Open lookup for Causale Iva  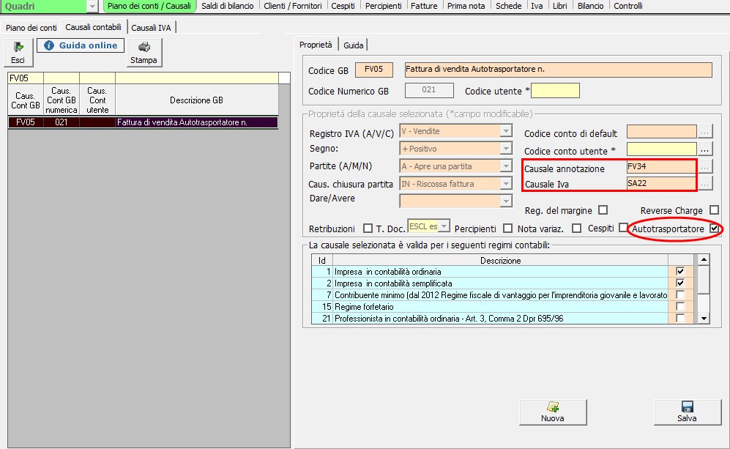705,184
